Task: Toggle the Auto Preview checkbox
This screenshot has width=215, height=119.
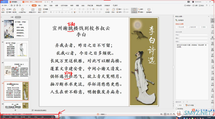Action: 176,109
